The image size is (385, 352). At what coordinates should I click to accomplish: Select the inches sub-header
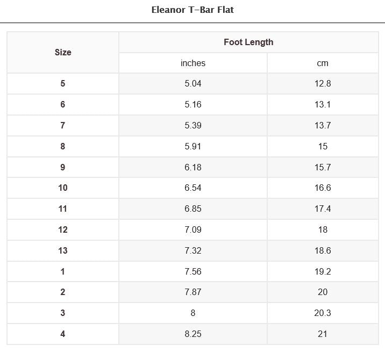pyautogui.click(x=193, y=63)
